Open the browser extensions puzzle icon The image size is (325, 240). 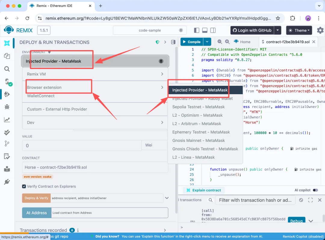click(x=292, y=18)
